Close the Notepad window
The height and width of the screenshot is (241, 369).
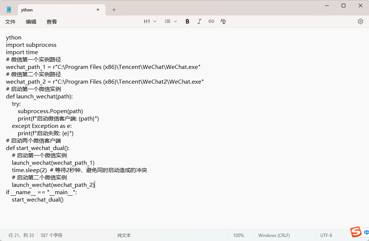tap(360, 6)
